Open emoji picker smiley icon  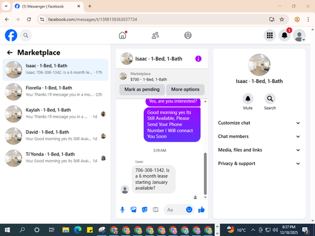[189, 210]
